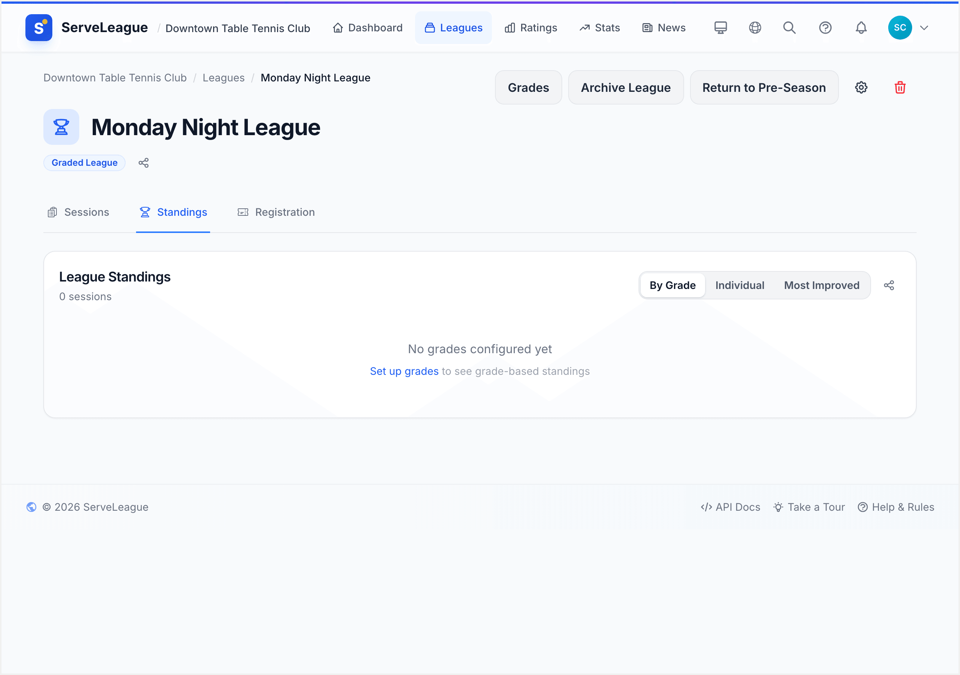The image size is (960, 675).
Task: Click the help question mark icon
Action: (825, 28)
